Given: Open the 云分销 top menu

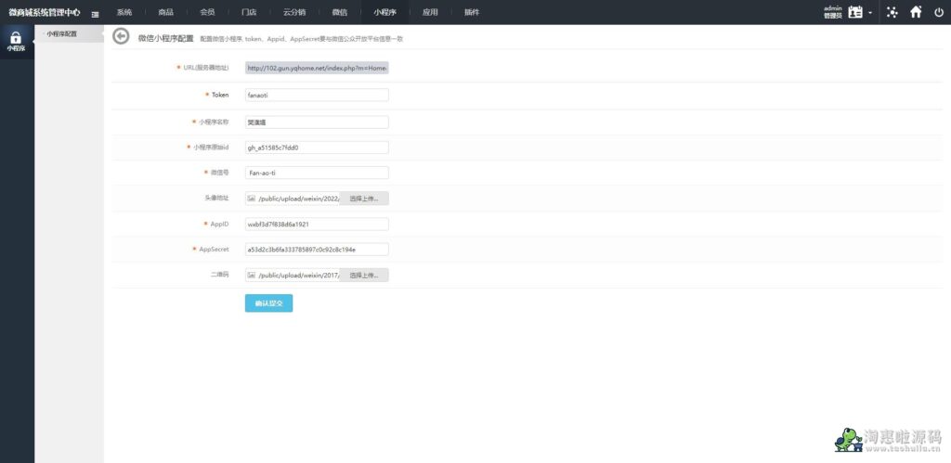Looking at the screenshot, I should pyautogui.click(x=294, y=12).
